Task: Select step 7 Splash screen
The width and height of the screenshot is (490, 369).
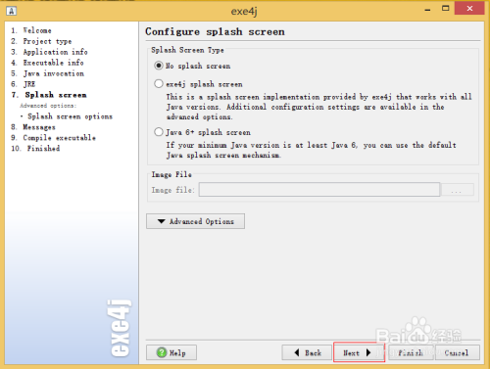Action: (49, 95)
